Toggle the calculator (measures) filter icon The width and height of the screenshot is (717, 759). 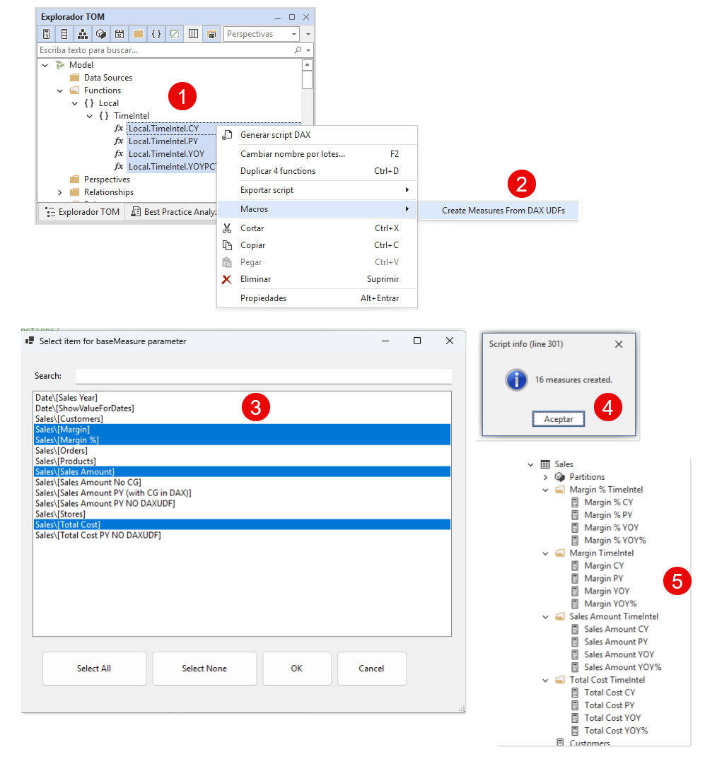click(x=46, y=34)
